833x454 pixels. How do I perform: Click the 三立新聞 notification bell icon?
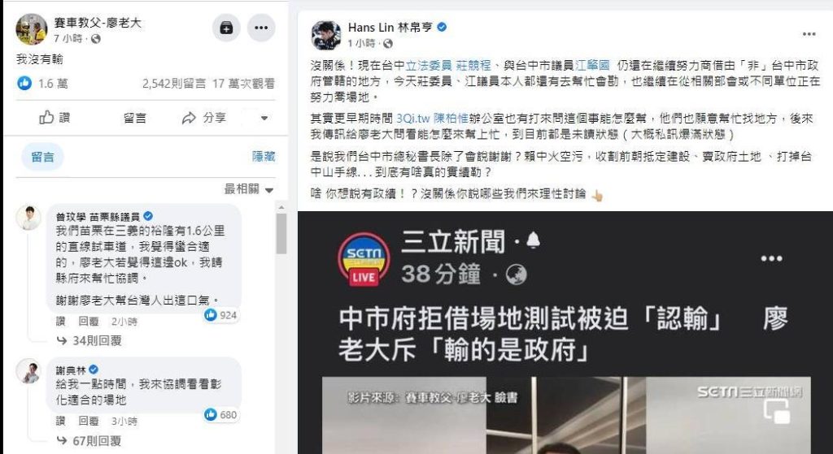[533, 240]
